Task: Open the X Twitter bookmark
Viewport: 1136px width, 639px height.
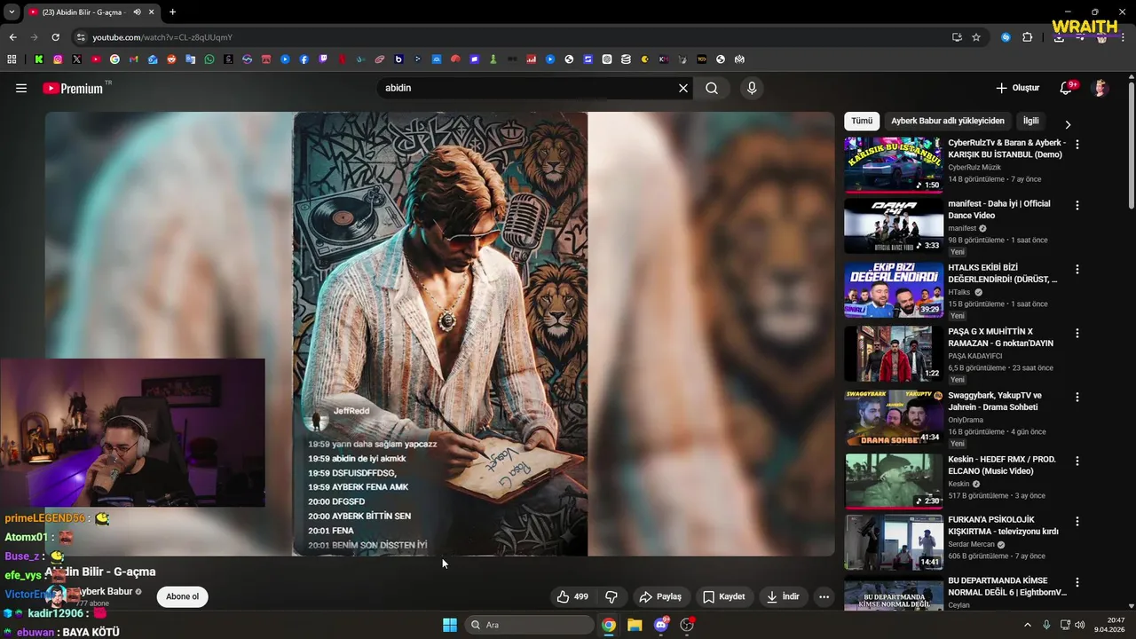Action: click(x=76, y=59)
